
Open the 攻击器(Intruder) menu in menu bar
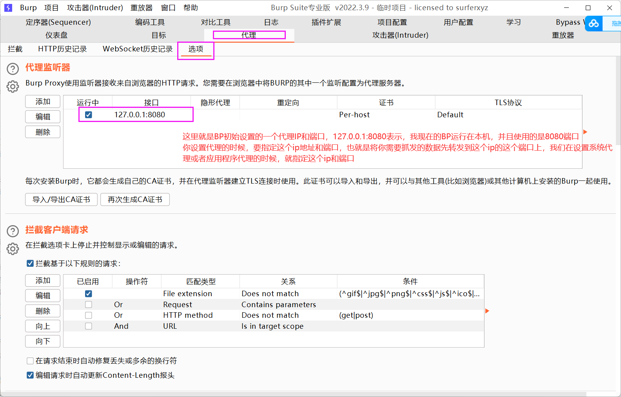tap(95, 8)
